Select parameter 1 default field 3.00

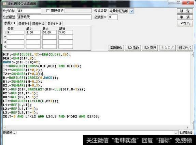click(66, 32)
